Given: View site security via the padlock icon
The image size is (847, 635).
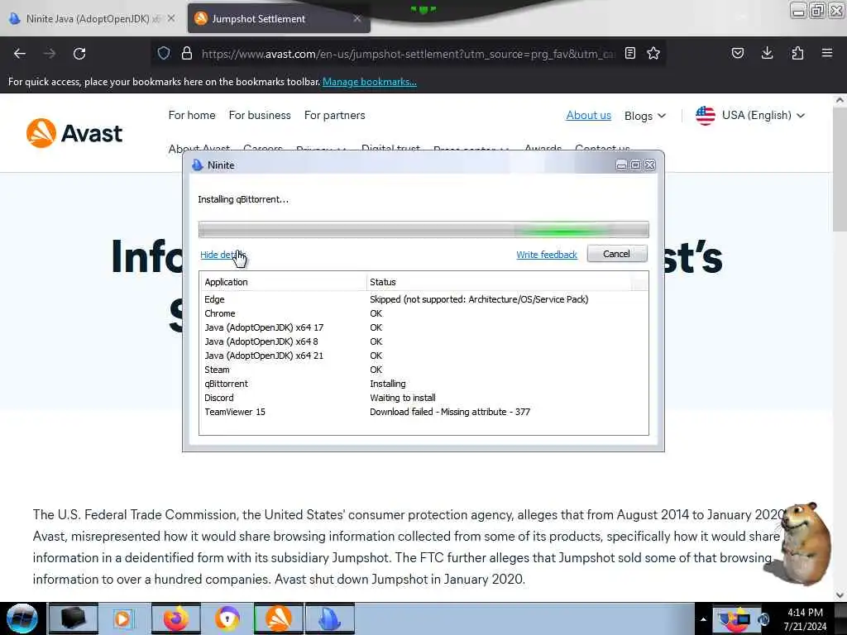Looking at the screenshot, I should [x=187, y=53].
